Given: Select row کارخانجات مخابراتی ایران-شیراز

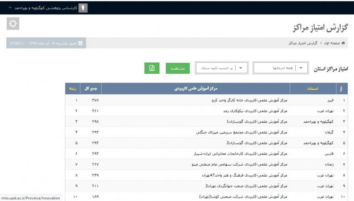Looking at the screenshot, I should (206, 154).
